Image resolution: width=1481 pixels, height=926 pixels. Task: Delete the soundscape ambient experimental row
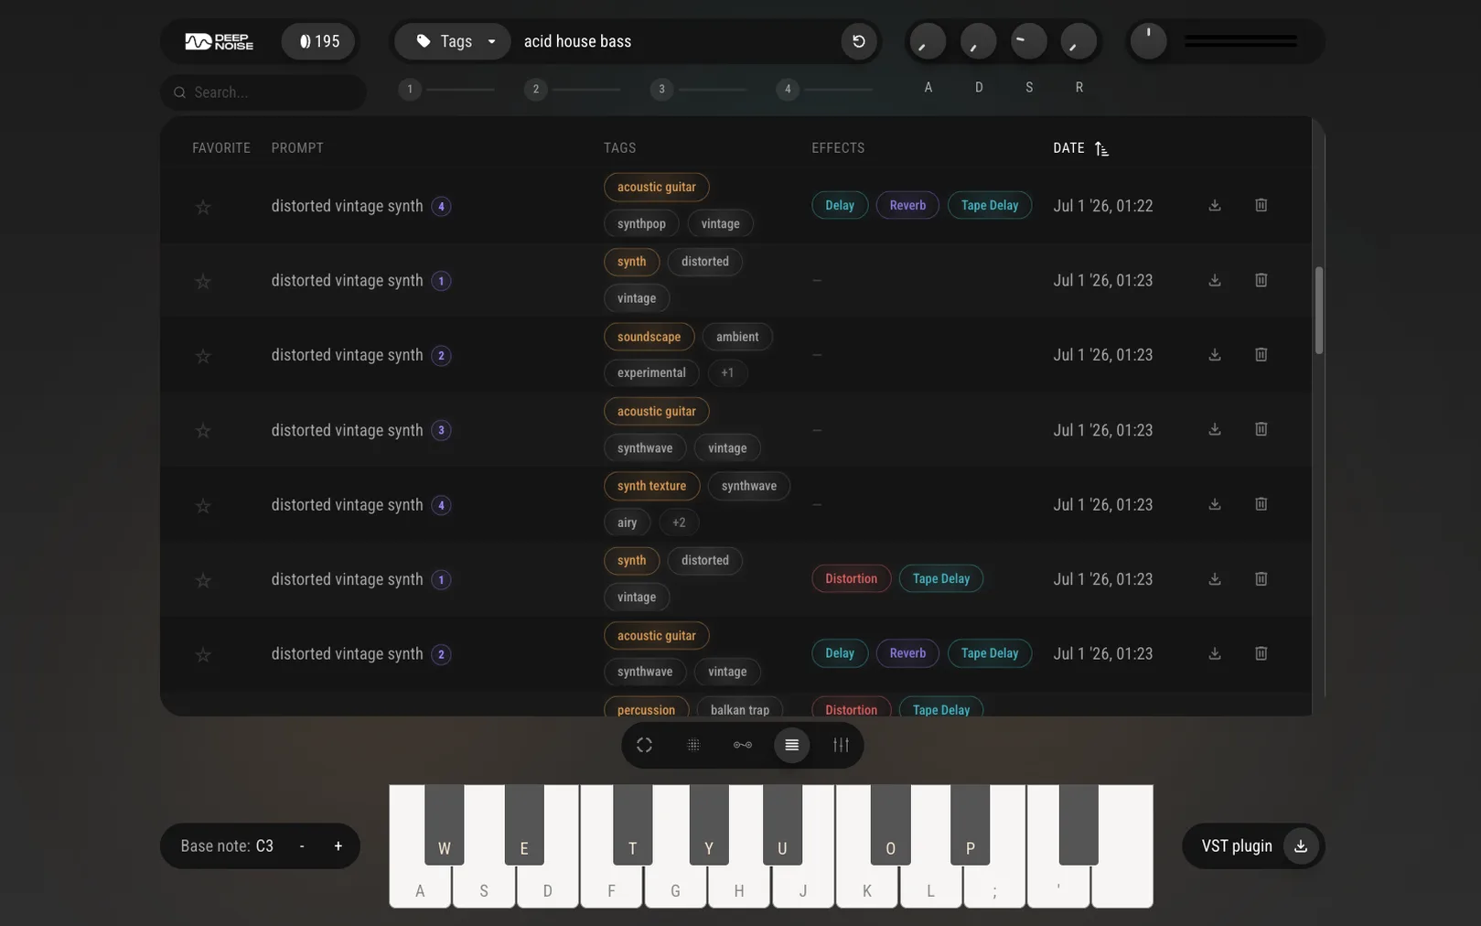click(1261, 354)
